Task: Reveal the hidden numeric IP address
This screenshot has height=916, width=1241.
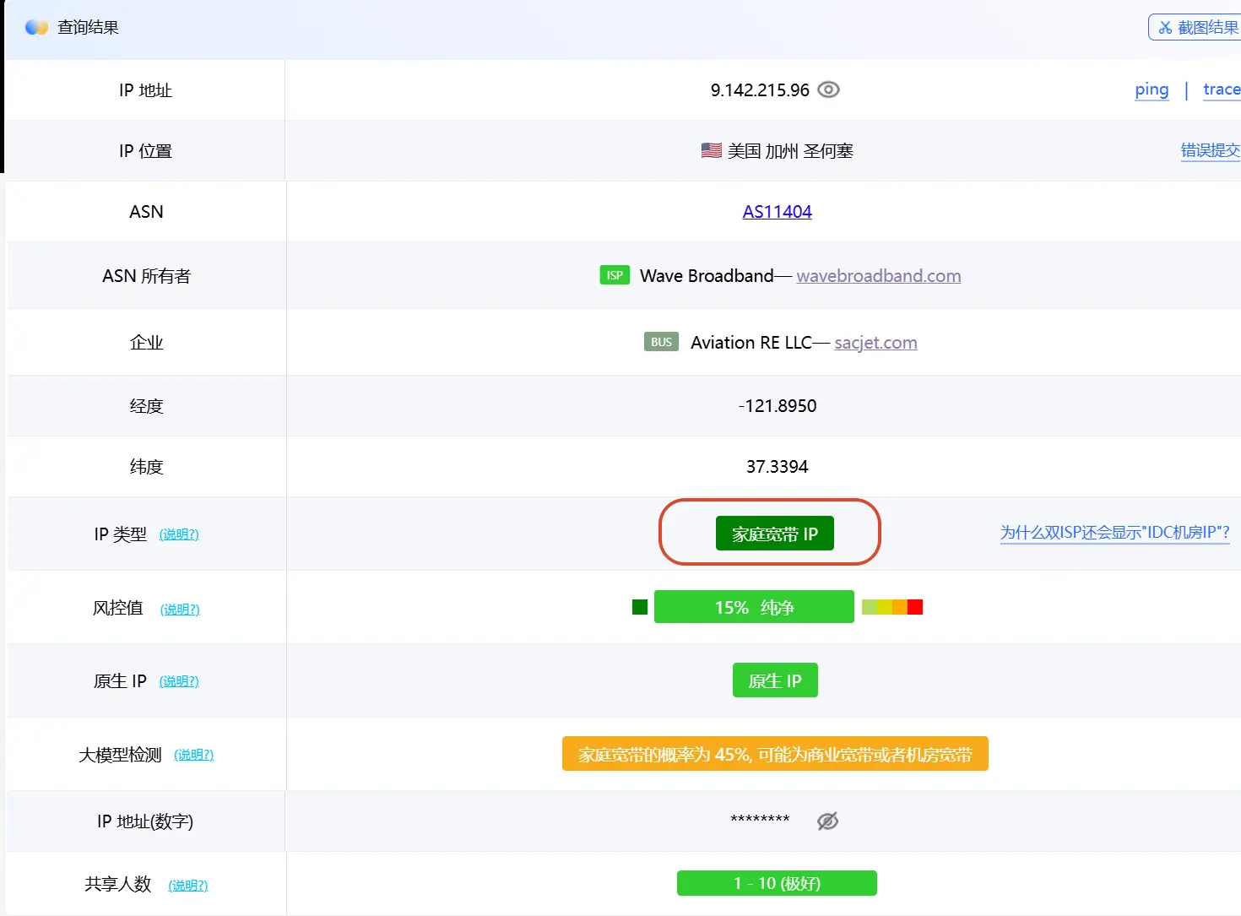Action: pyautogui.click(x=827, y=821)
